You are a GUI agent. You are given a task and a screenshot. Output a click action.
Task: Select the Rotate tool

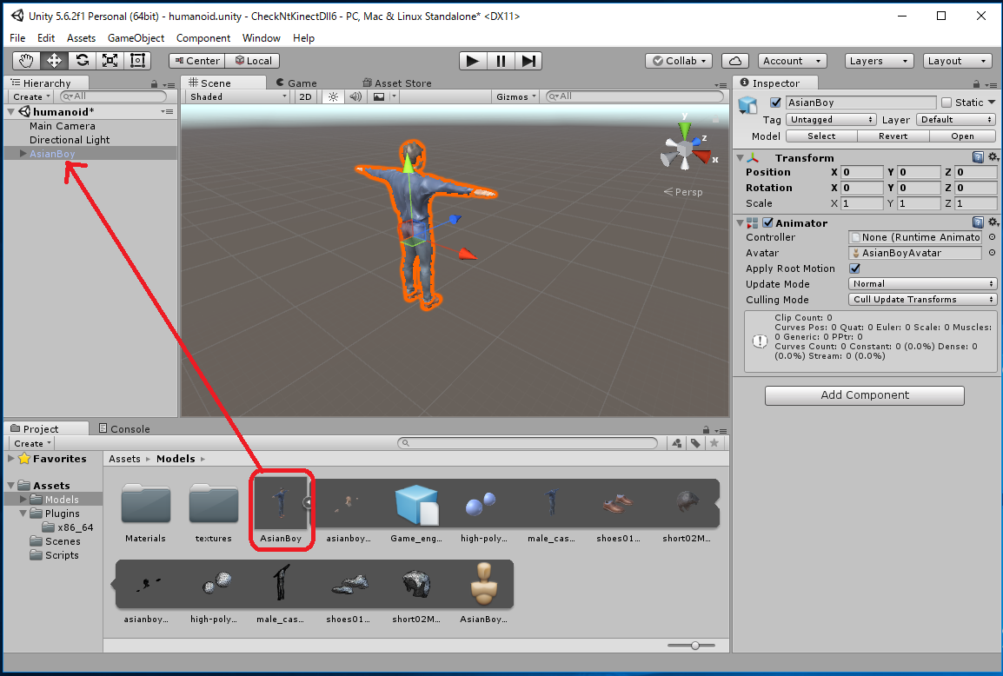point(82,60)
